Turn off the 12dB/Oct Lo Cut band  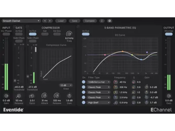click(84, 82)
